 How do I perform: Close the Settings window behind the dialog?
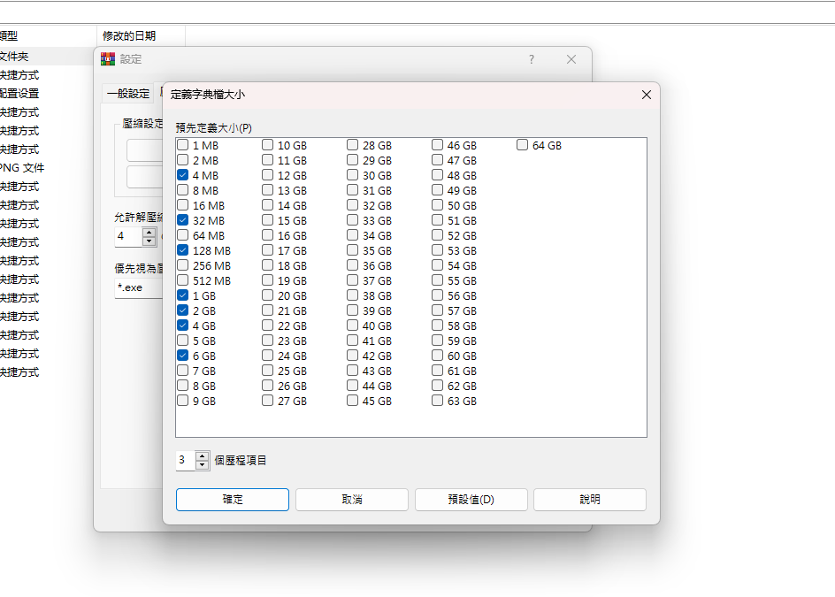click(x=571, y=59)
